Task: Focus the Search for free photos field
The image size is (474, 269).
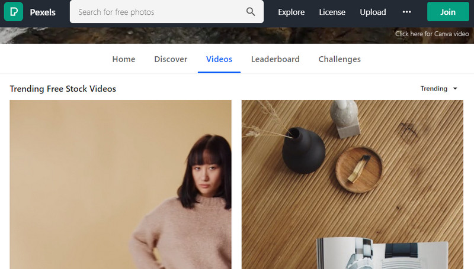Action: coord(166,12)
